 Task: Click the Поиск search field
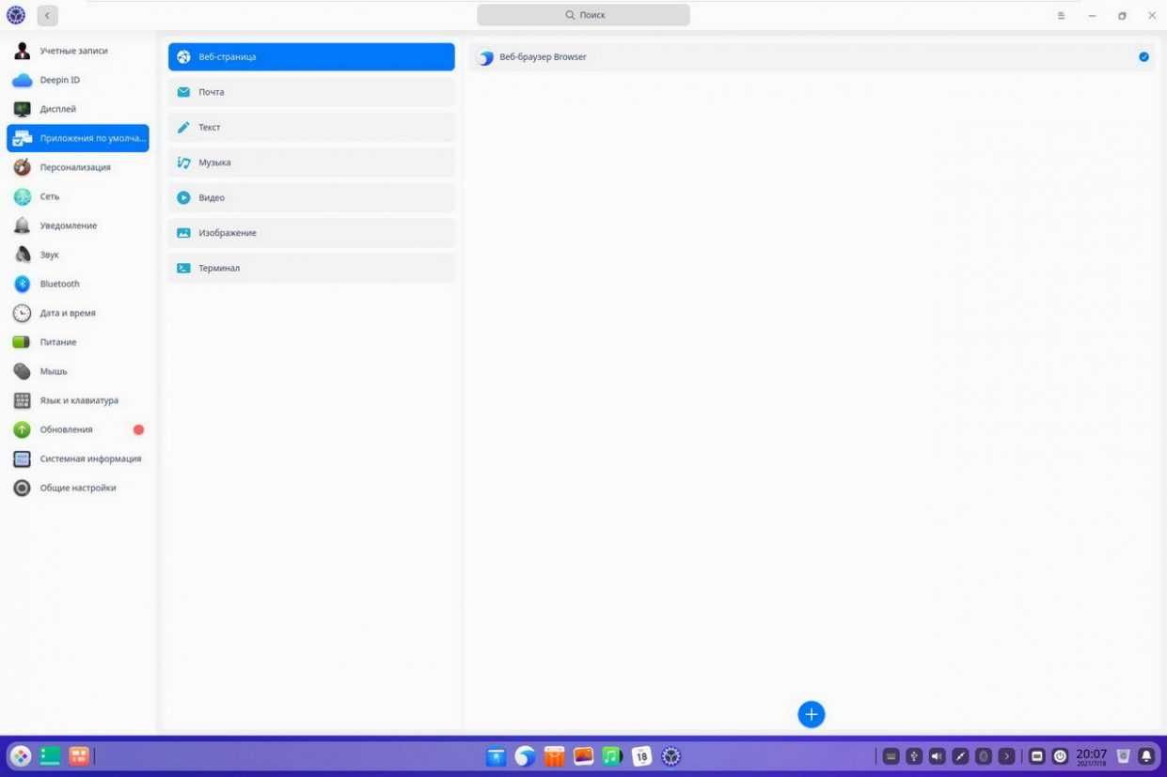pyautogui.click(x=583, y=15)
